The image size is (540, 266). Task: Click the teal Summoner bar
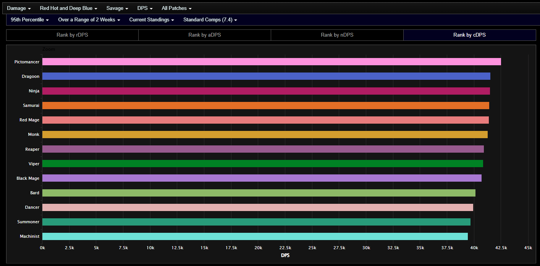256,222
